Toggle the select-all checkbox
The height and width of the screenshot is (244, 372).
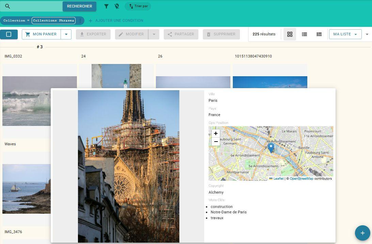click(9, 34)
